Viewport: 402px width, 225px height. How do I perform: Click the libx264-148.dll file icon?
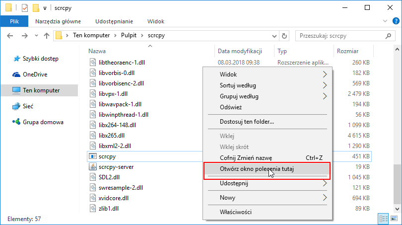coord(92,125)
